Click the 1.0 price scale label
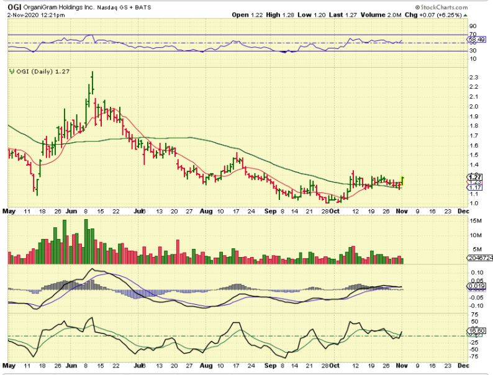This screenshot has width=493, height=375. pyautogui.click(x=473, y=203)
